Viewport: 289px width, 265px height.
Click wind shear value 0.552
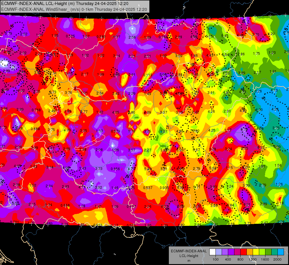131,225
